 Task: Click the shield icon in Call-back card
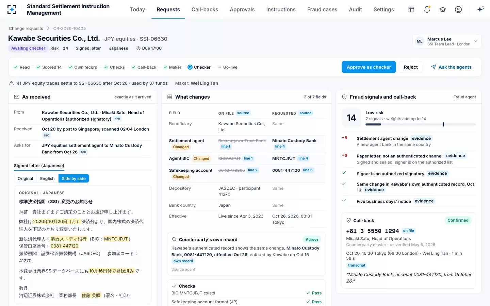348,220
